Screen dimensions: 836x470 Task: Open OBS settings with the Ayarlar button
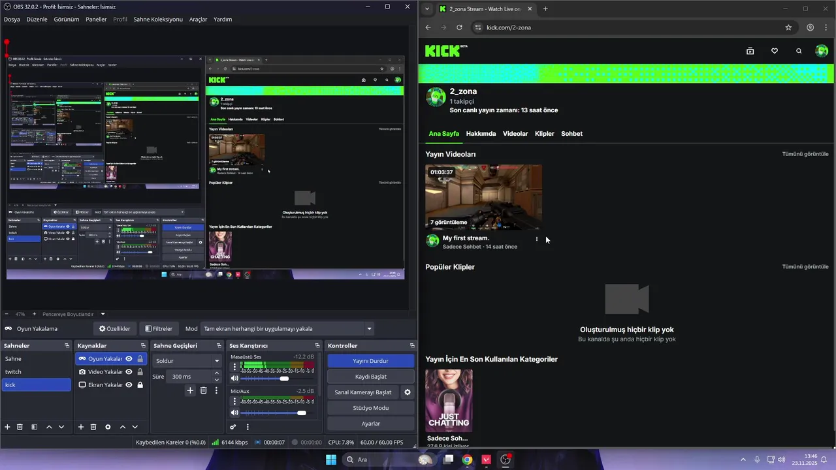click(370, 424)
